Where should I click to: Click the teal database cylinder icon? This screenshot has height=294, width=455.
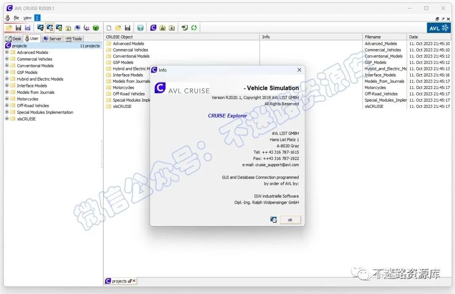click(x=140, y=28)
